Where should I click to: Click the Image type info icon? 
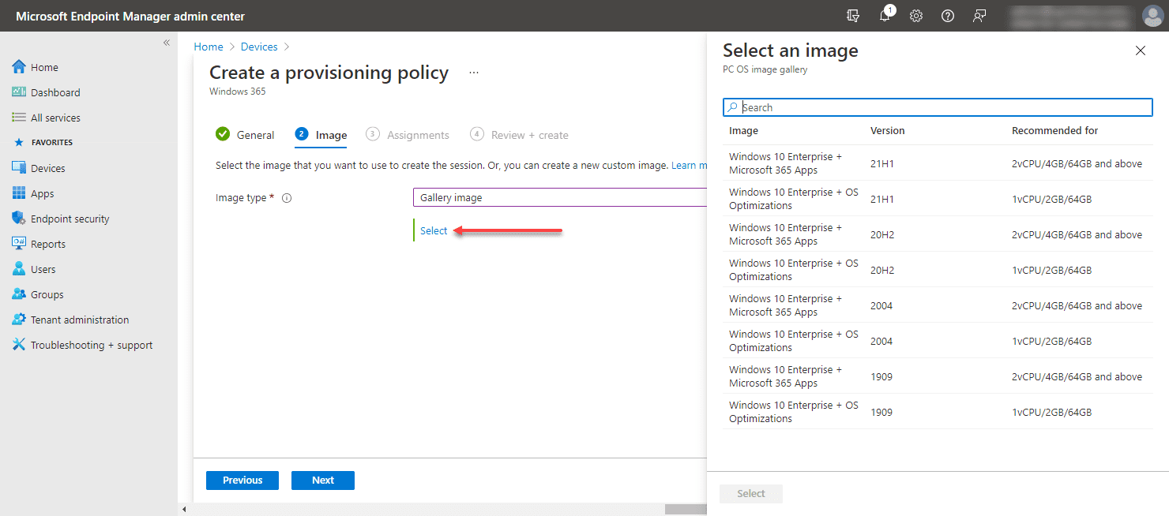[287, 198]
